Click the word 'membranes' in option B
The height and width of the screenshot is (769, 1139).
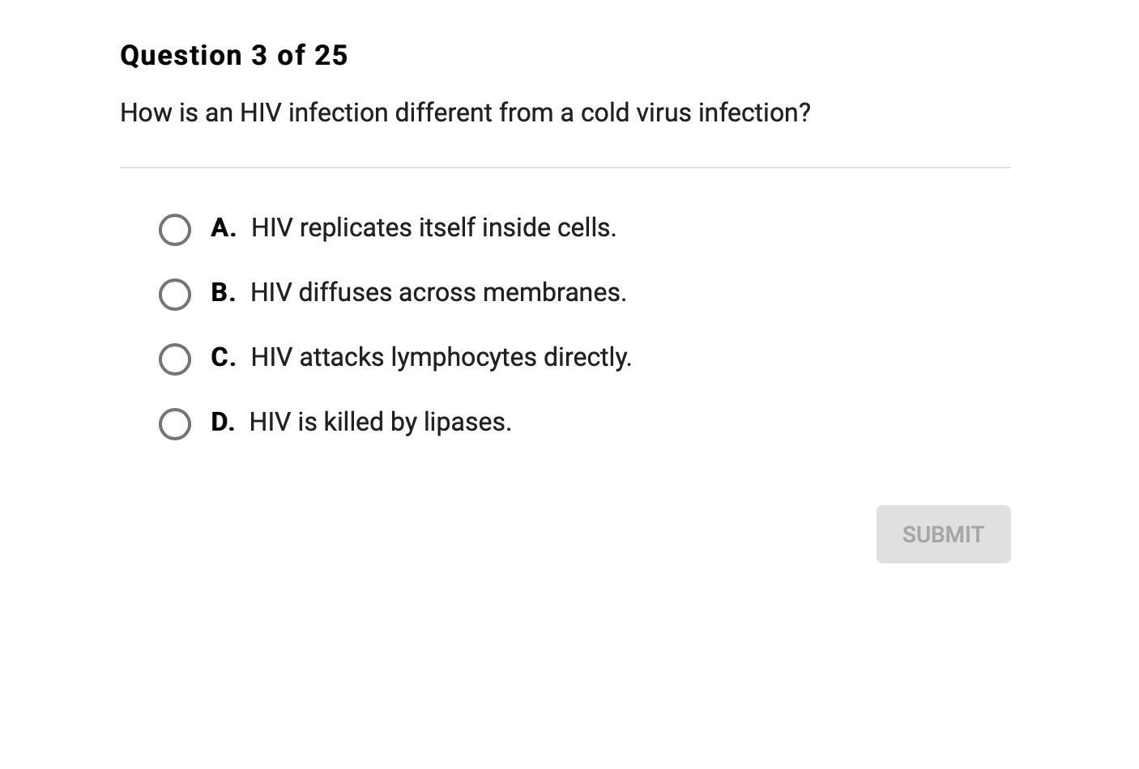pos(552,293)
